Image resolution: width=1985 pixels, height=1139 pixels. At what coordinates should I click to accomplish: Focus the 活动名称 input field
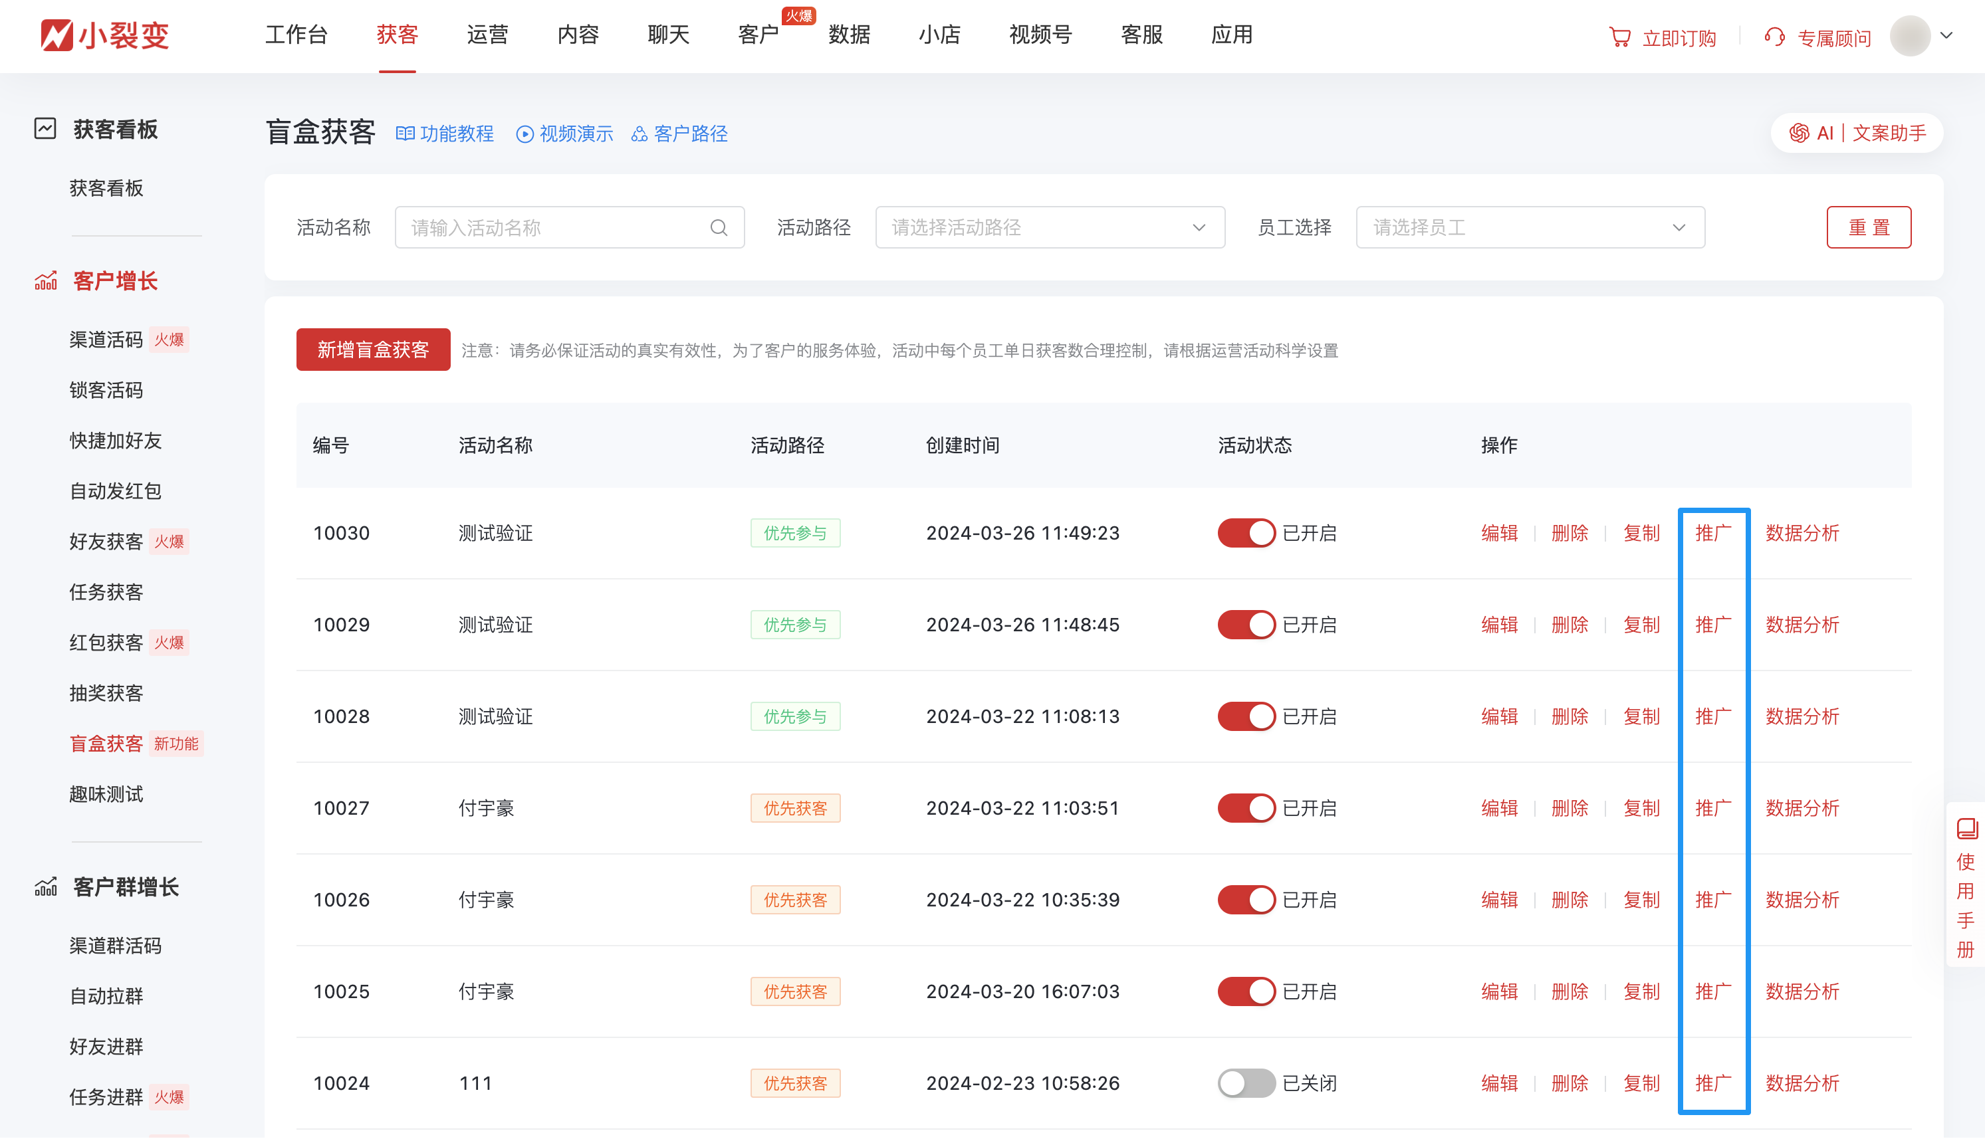(x=552, y=228)
